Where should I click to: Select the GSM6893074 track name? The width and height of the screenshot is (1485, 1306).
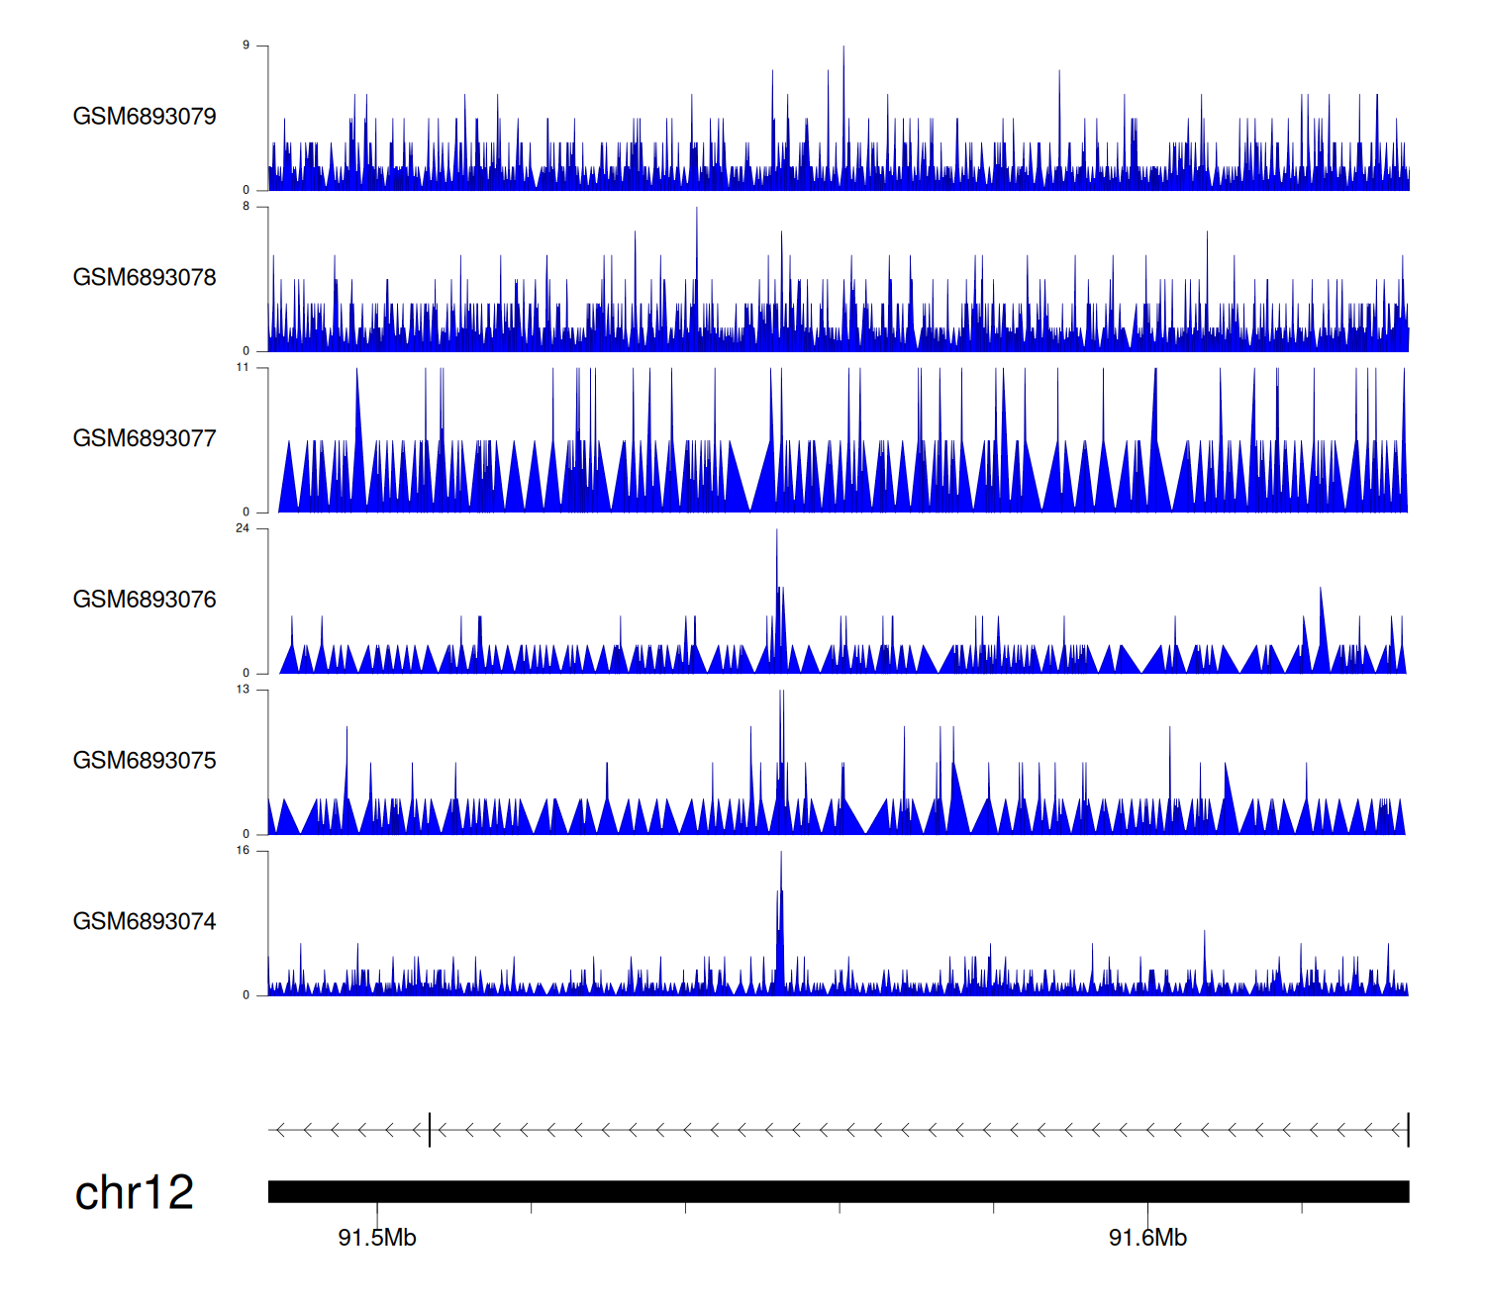click(x=145, y=922)
